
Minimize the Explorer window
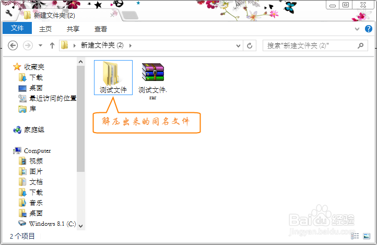point(333,5)
